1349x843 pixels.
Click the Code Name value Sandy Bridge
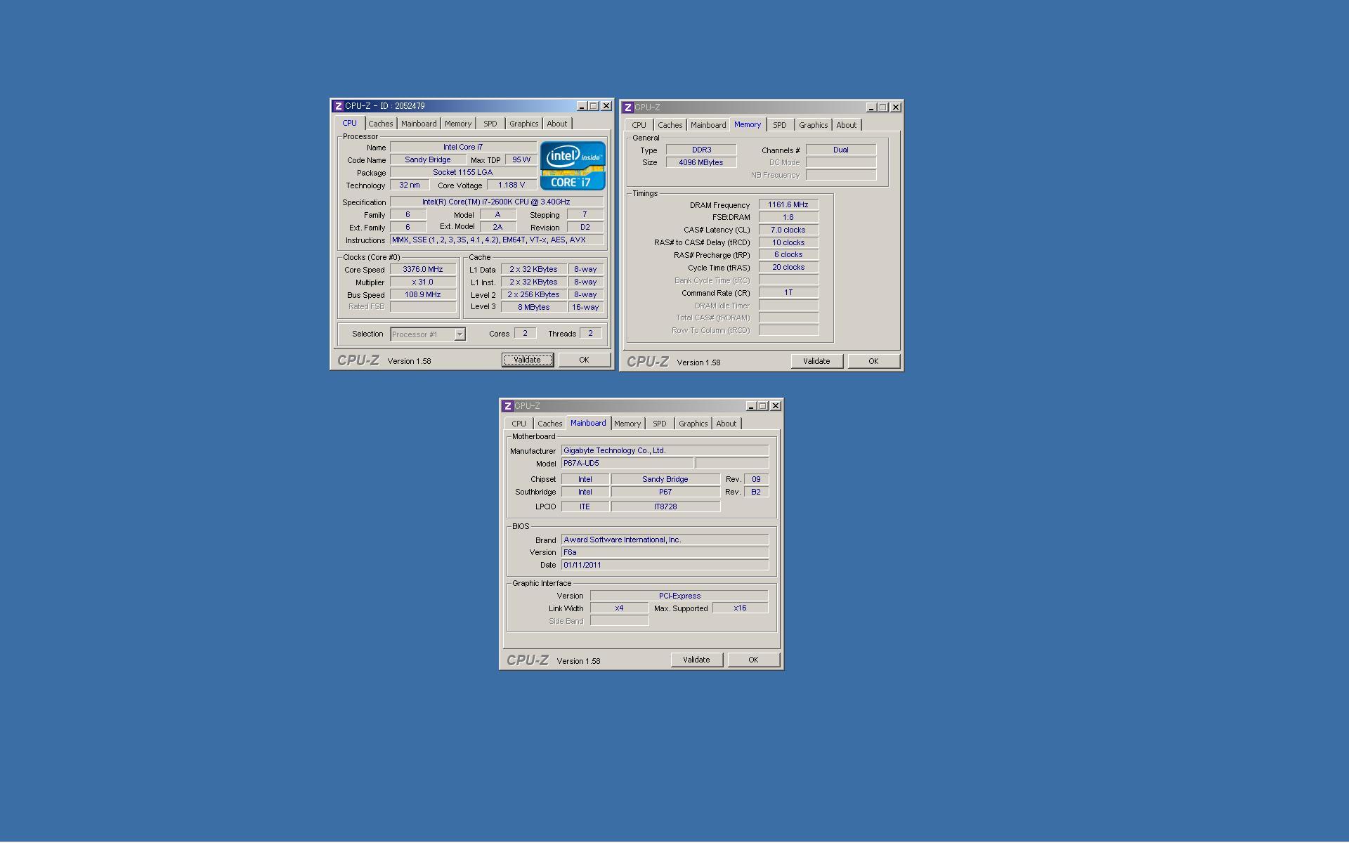coord(428,159)
